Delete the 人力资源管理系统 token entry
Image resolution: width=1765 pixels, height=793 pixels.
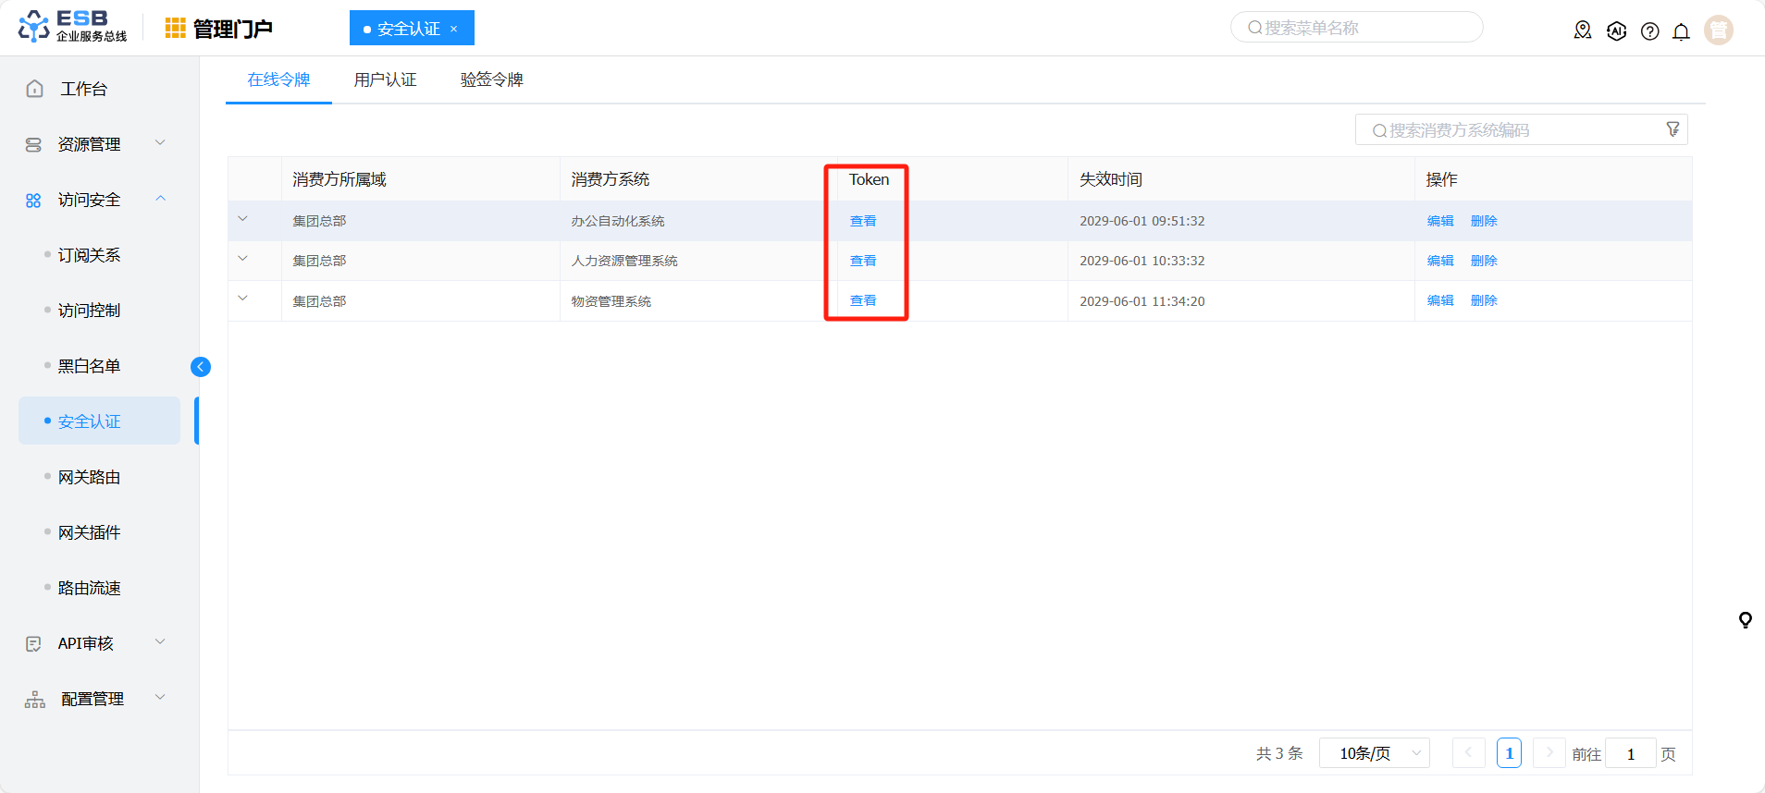(1483, 261)
